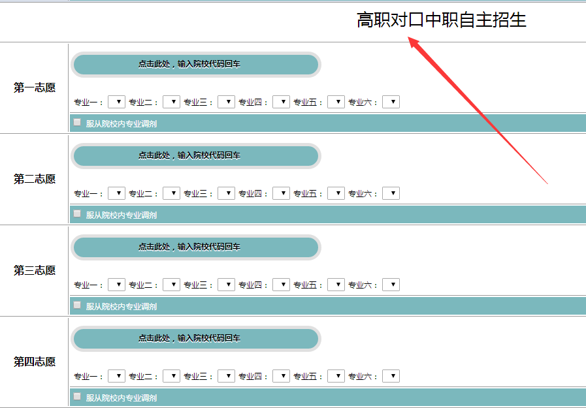Click the 第二志愿 school code input bar
This screenshot has width=586, height=408.
point(195,156)
